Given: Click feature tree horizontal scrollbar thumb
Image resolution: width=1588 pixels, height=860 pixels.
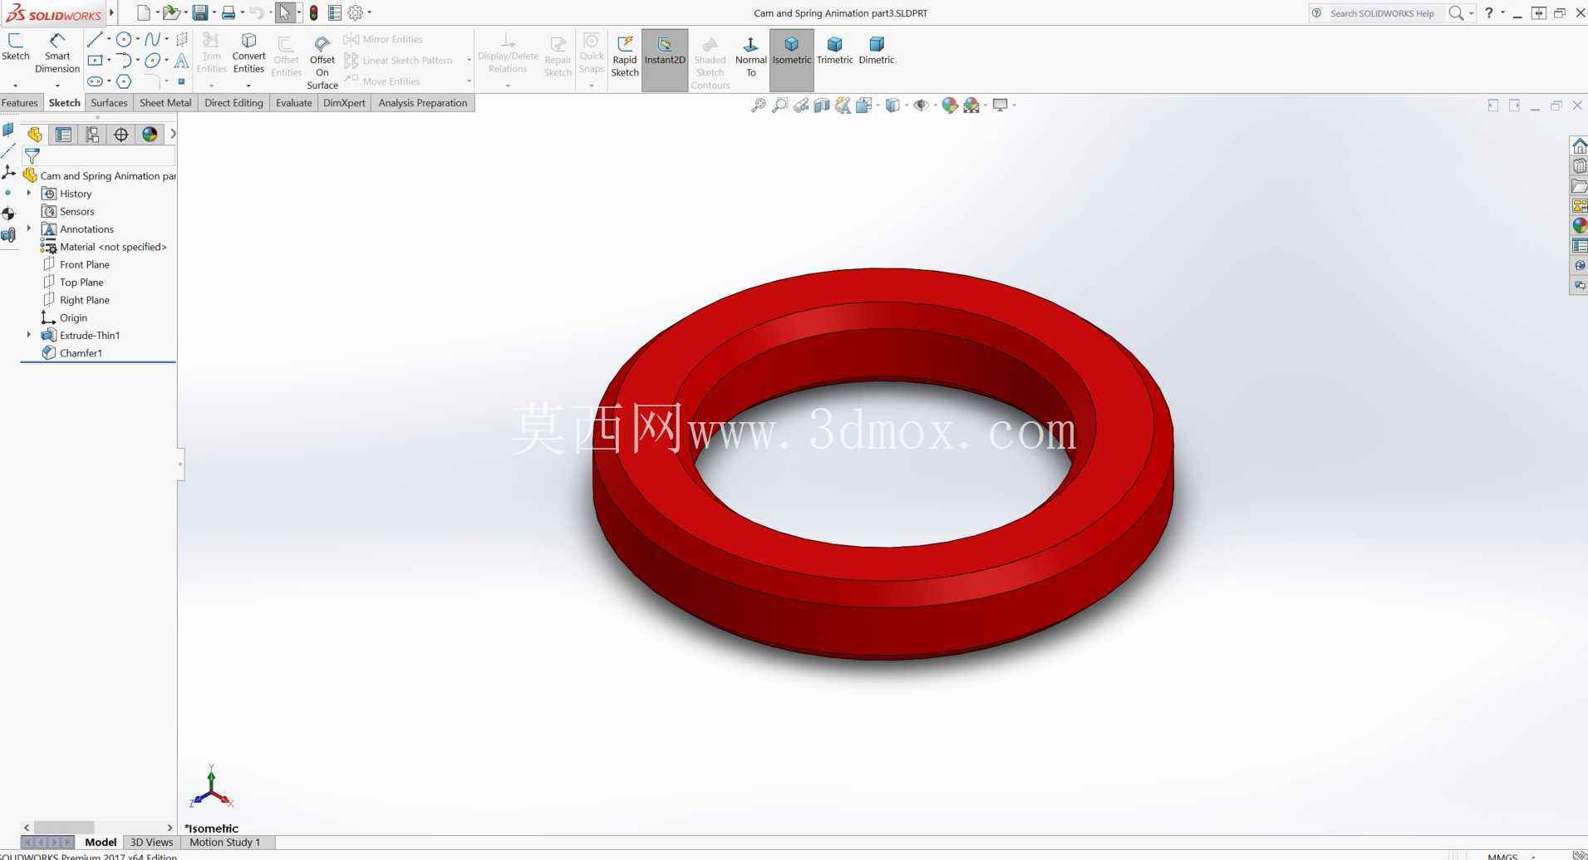Looking at the screenshot, I should [64, 828].
